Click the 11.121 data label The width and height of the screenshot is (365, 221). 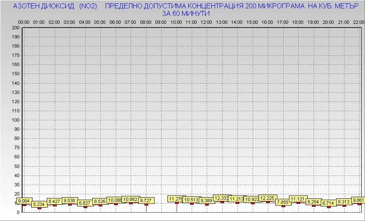[x=298, y=199]
